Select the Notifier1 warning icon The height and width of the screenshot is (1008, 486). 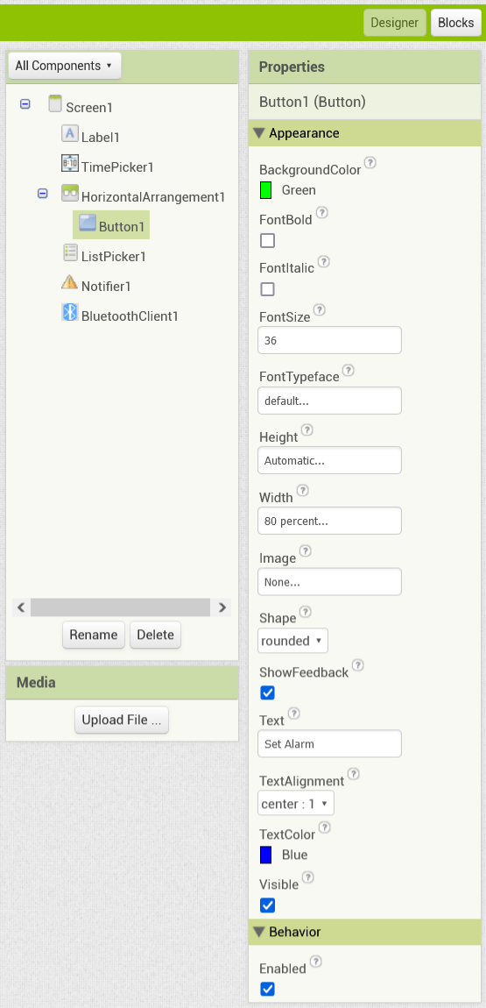[69, 282]
